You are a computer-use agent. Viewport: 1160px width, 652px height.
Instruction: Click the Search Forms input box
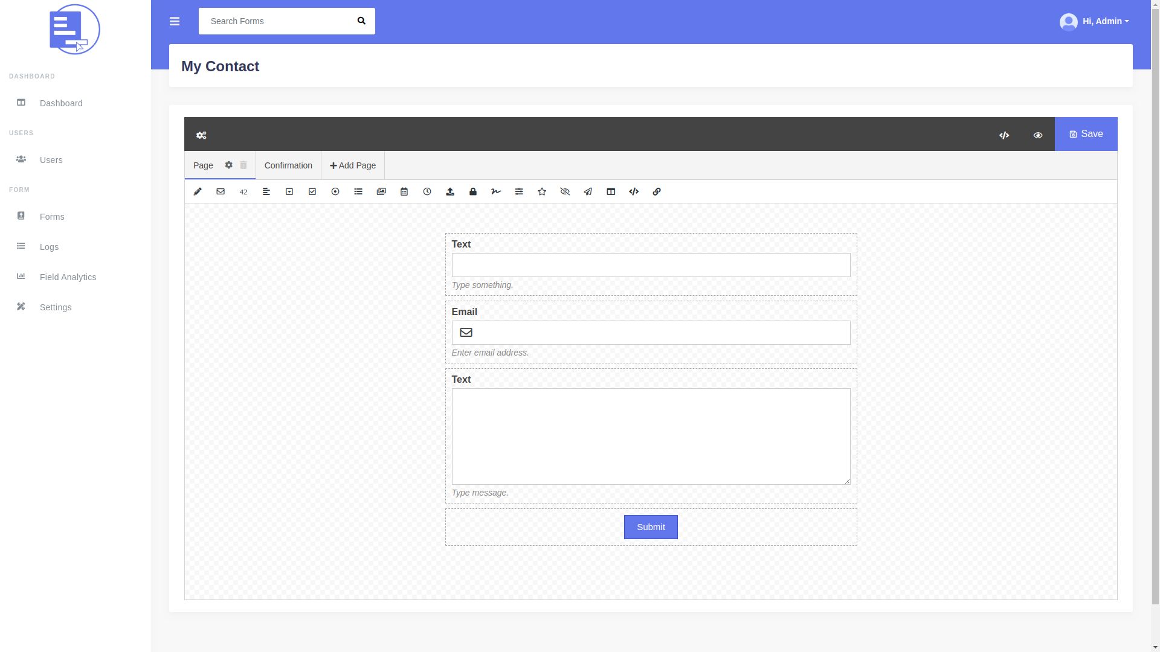275,21
